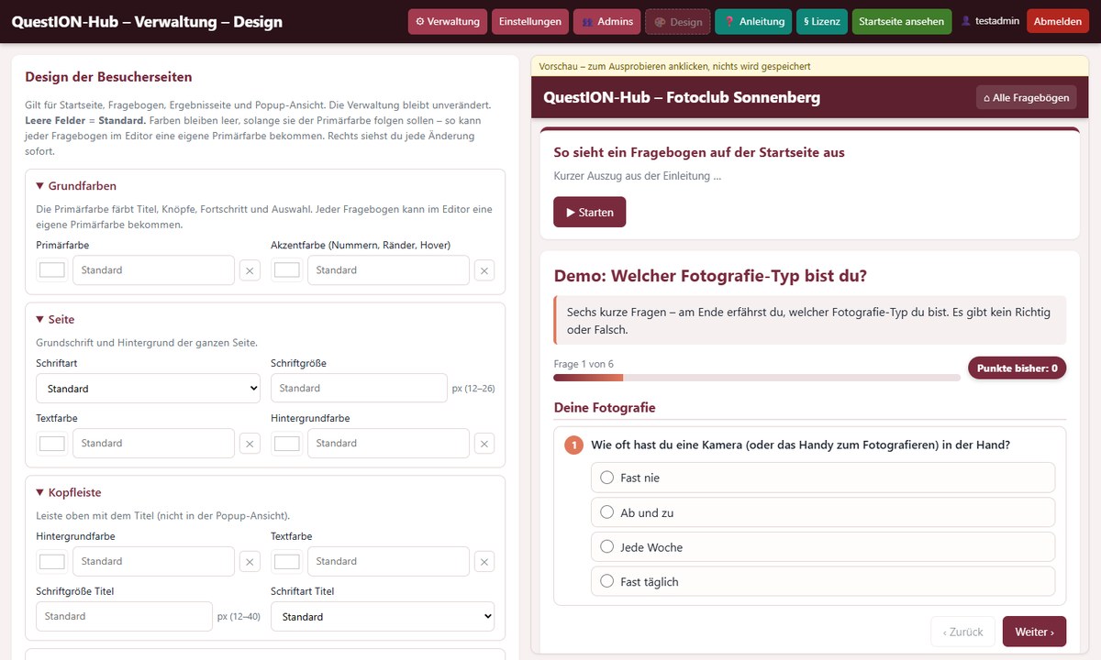Screen dimensions: 1101x660
Task: Reset the Akzentfarbe value using its × button
Action: 484,270
